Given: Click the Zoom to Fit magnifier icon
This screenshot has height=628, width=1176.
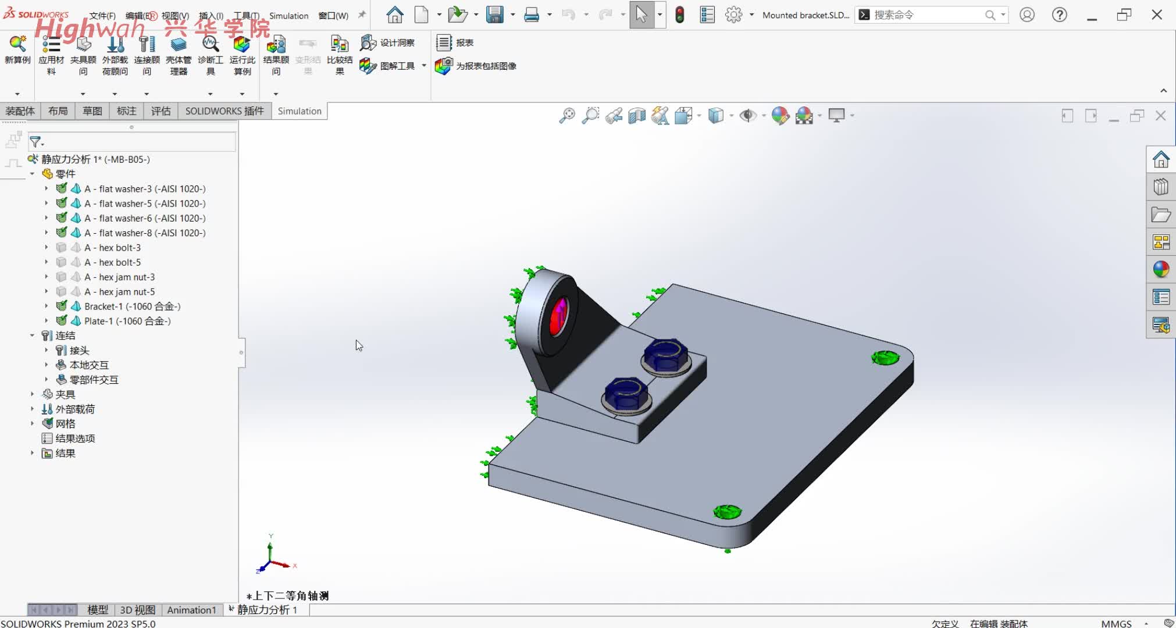Looking at the screenshot, I should [x=566, y=116].
